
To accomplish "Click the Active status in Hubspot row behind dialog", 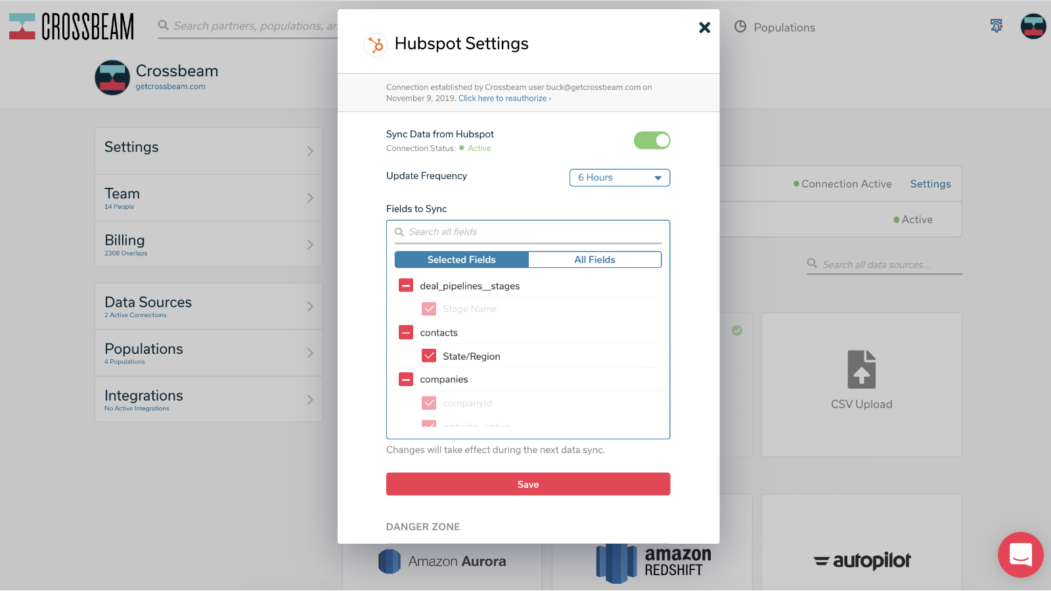I will pos(917,219).
